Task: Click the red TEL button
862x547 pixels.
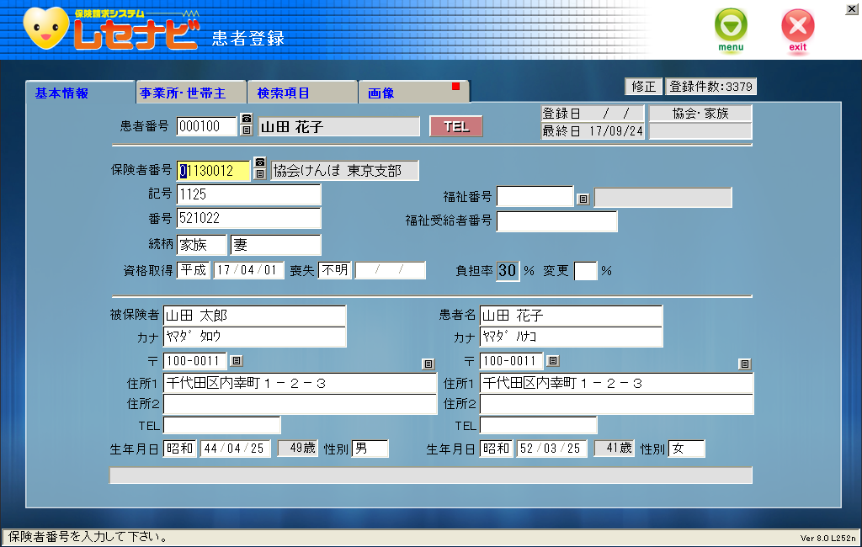Action: pyautogui.click(x=455, y=126)
